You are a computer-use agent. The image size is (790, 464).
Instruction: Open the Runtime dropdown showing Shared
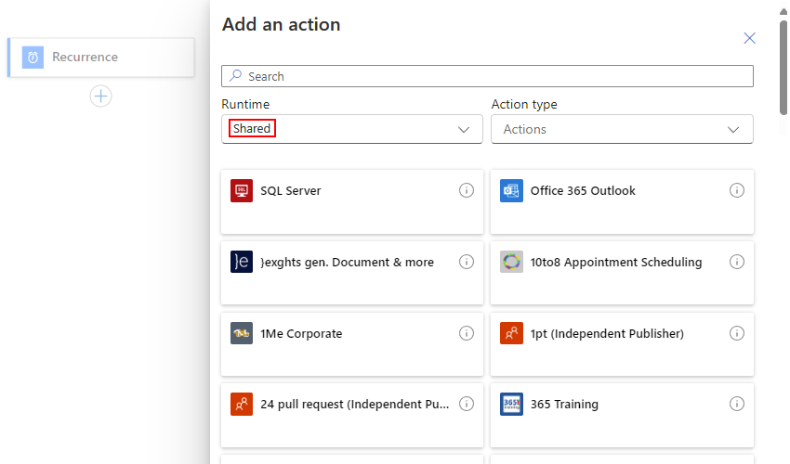click(351, 130)
